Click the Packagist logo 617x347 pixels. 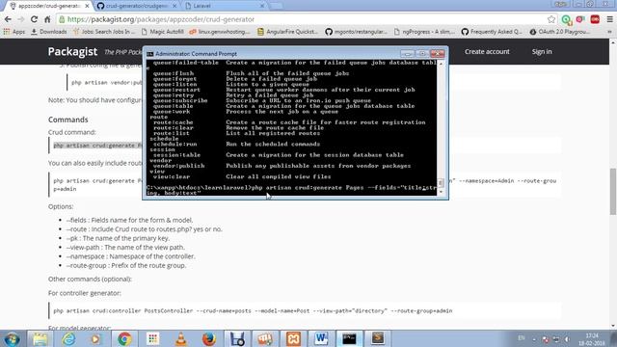click(x=72, y=51)
